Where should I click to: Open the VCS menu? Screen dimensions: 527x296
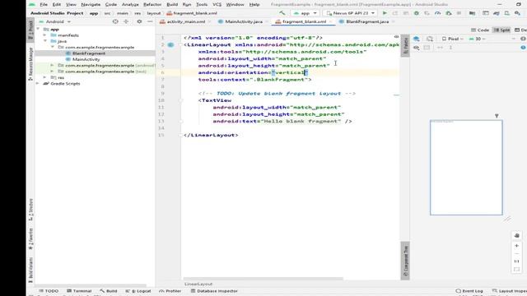tap(217, 4)
